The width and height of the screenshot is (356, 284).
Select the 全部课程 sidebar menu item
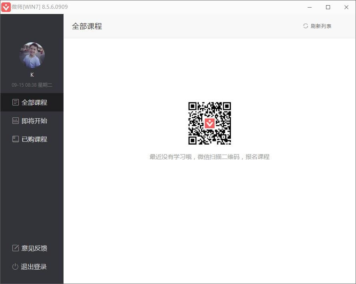[x=32, y=102]
